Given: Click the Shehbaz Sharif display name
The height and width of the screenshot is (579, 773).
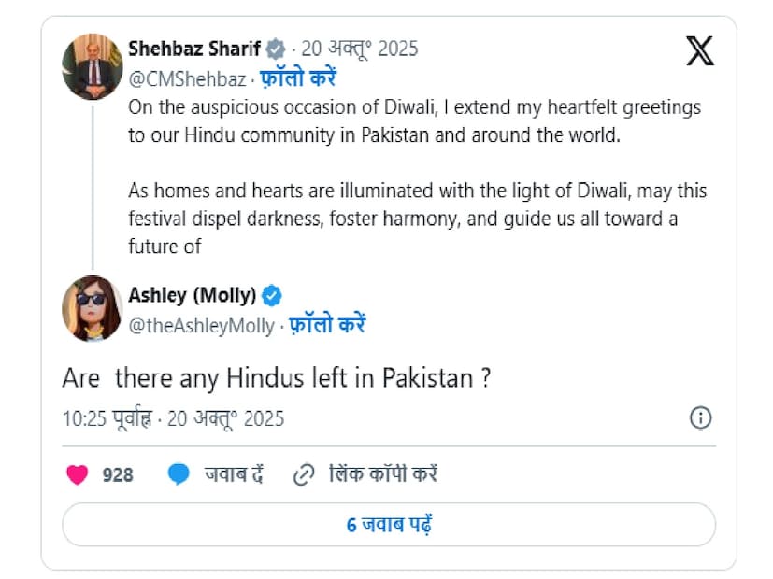Looking at the screenshot, I should (x=195, y=49).
